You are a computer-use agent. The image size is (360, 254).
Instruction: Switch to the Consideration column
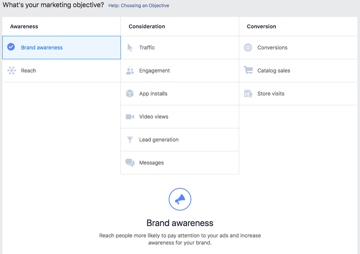click(x=147, y=26)
